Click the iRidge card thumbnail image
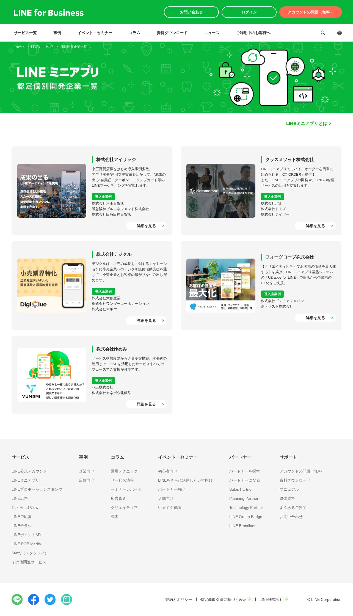Image resolution: width=353 pixels, height=616 pixels. pos(52,191)
